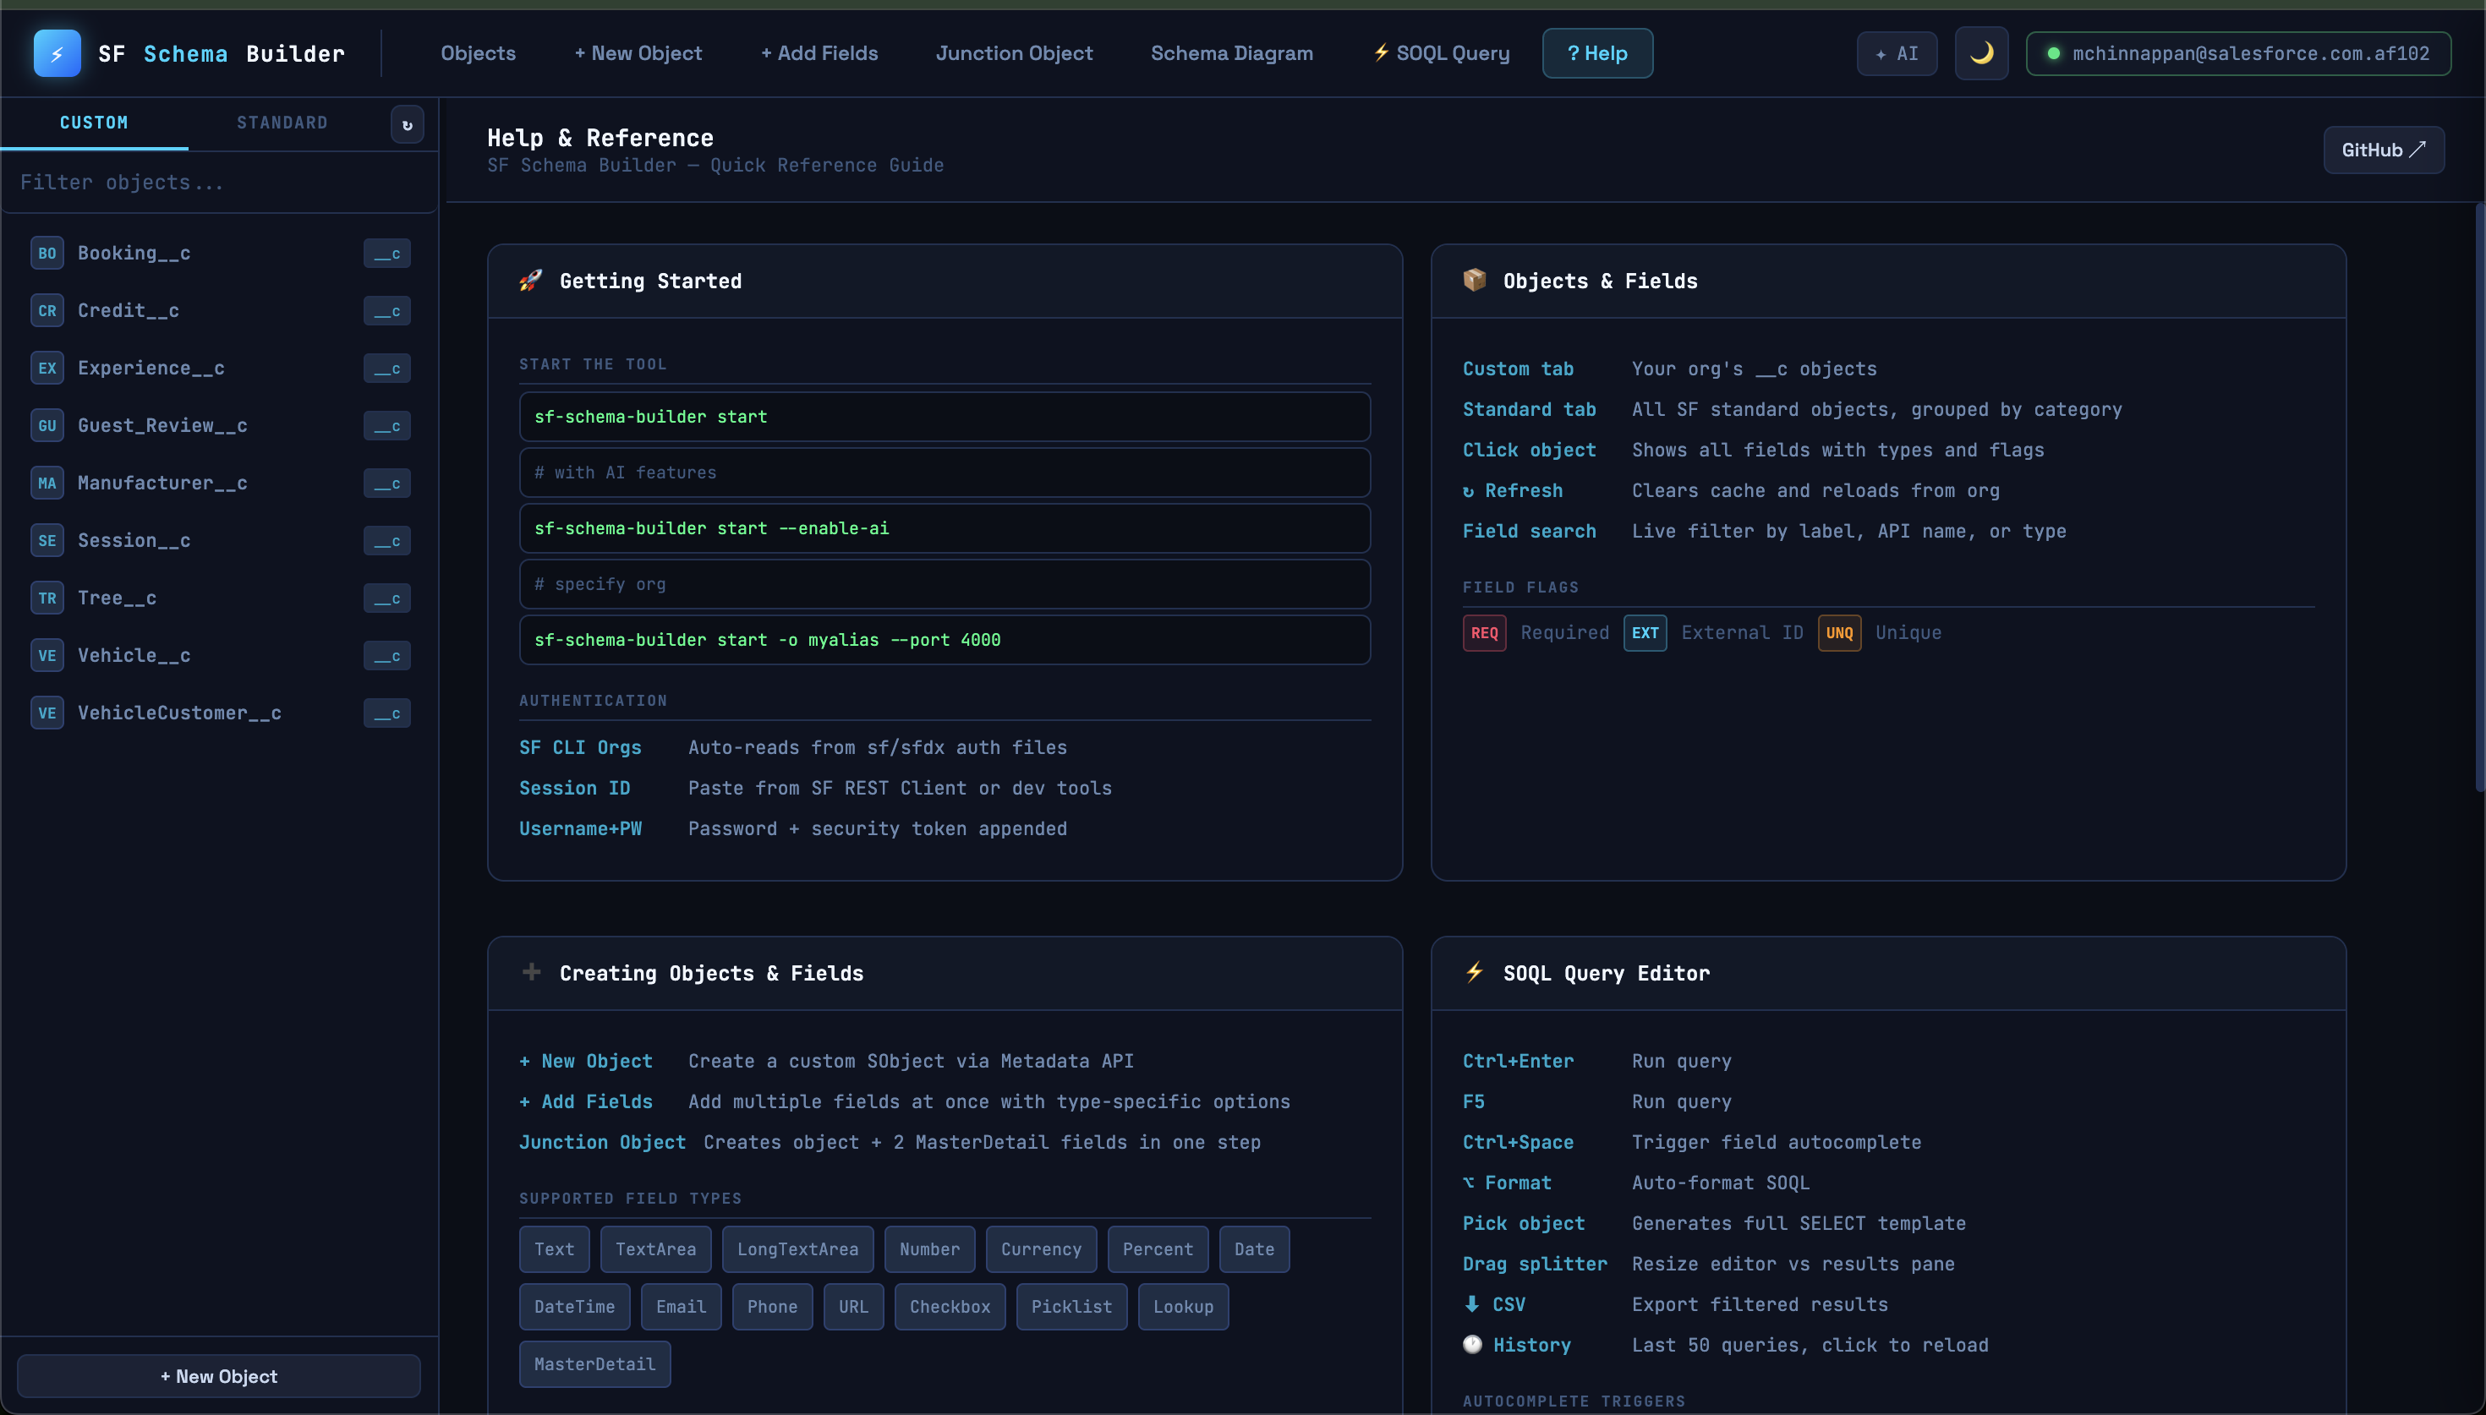Screen dimensions: 2486x1415
Task: Click the down arrow icon beside CSV
Action: point(1471,1304)
